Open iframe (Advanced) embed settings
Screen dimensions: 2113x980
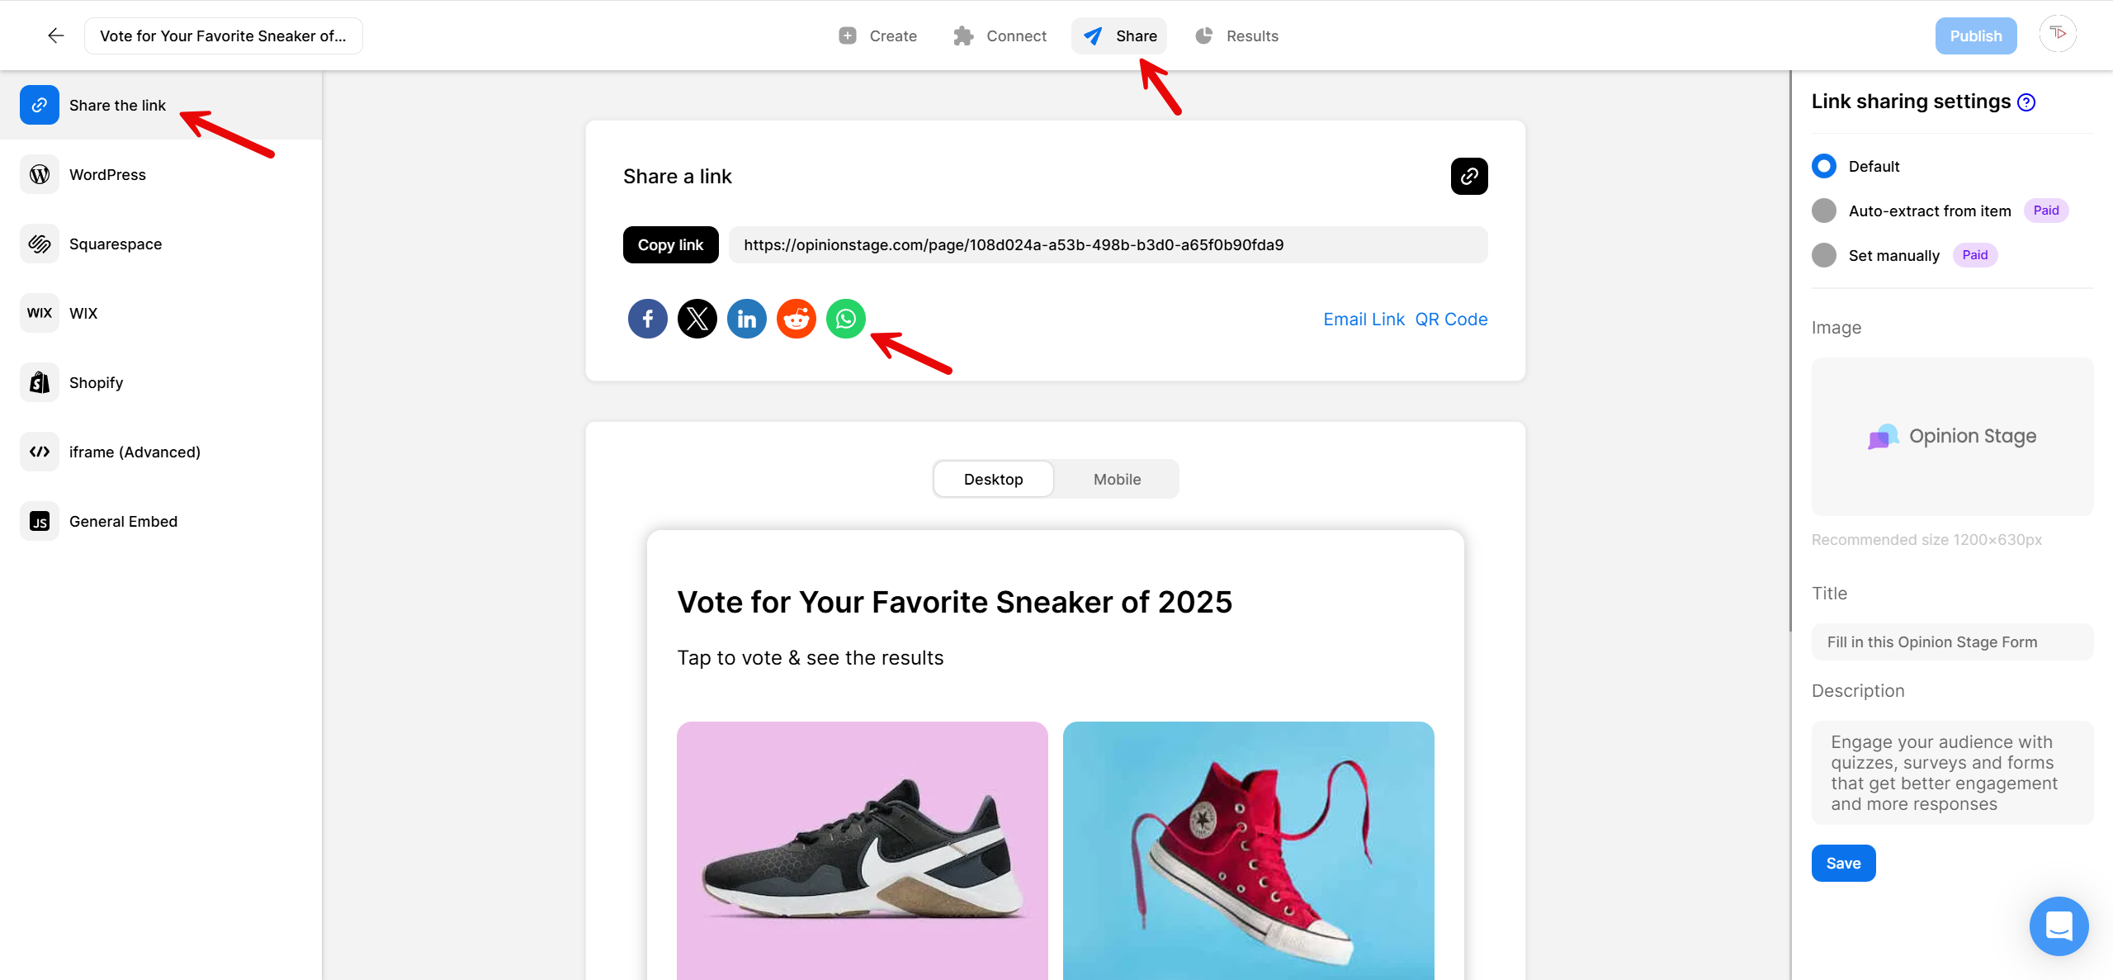[x=134, y=452]
